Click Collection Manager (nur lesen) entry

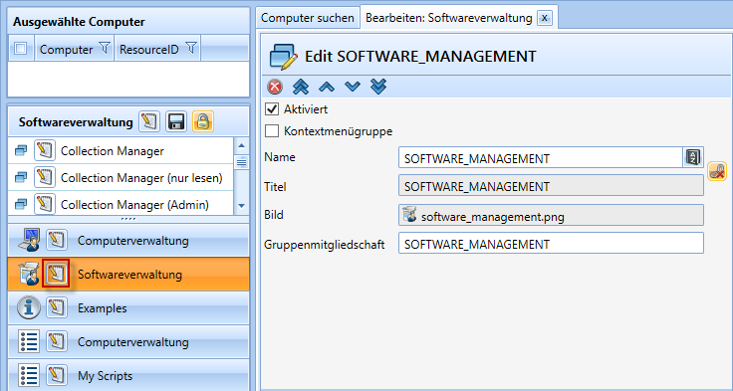(121, 177)
